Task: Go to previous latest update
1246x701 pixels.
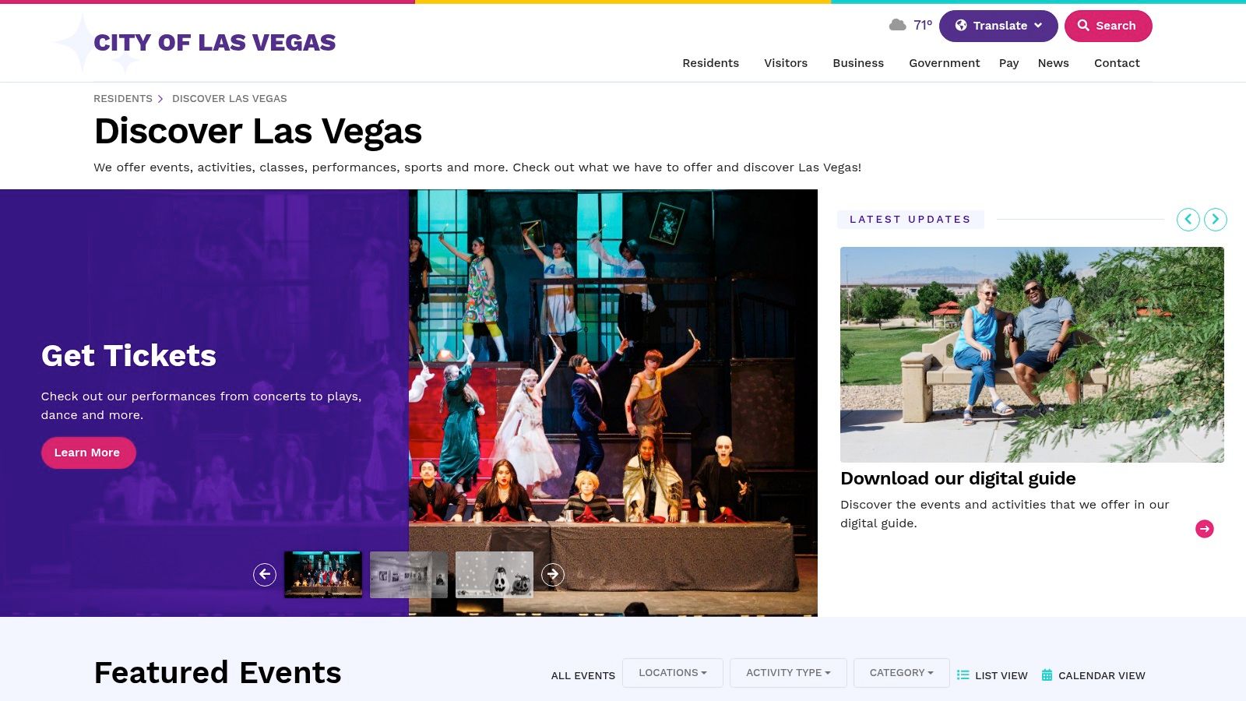Action: point(1188,220)
